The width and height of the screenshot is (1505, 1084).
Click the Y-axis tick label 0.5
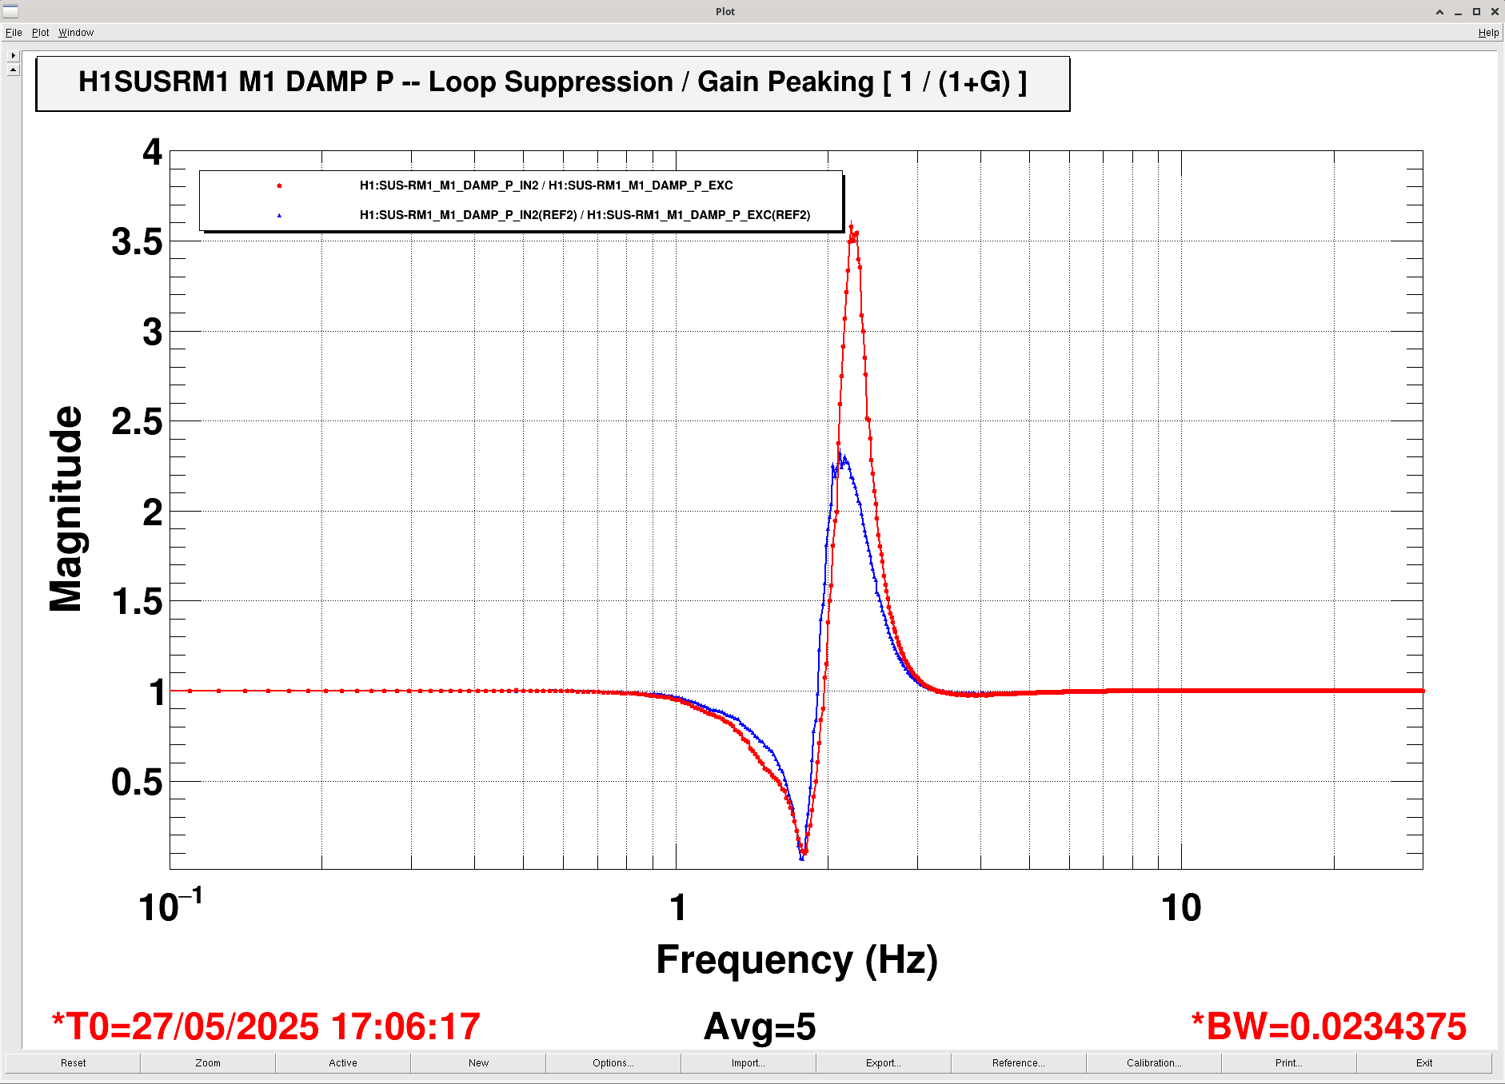(137, 782)
